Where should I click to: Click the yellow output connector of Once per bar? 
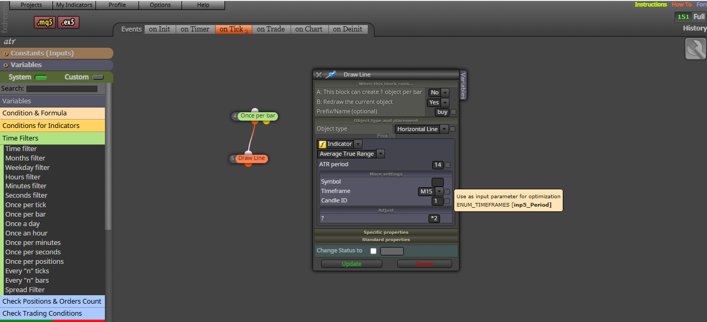[x=266, y=122]
